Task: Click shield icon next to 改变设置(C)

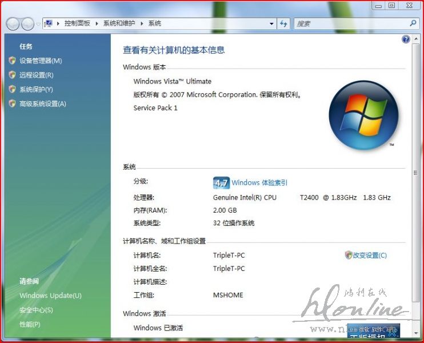Action: pyautogui.click(x=349, y=255)
